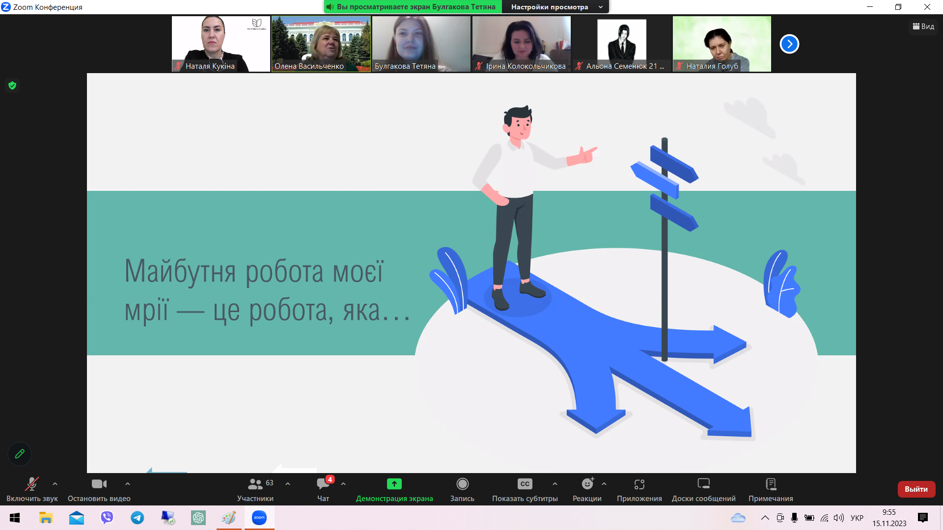943x530 pixels.
Task: Show next participants with blue arrow
Action: click(789, 44)
